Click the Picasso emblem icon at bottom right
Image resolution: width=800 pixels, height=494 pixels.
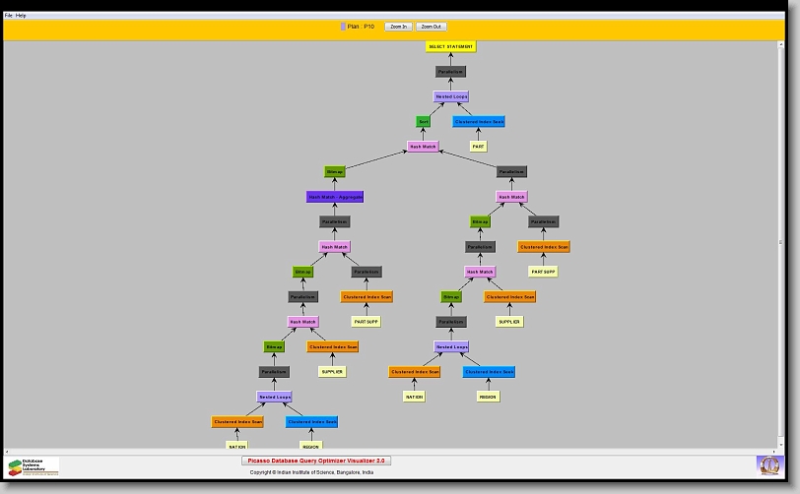click(x=768, y=463)
